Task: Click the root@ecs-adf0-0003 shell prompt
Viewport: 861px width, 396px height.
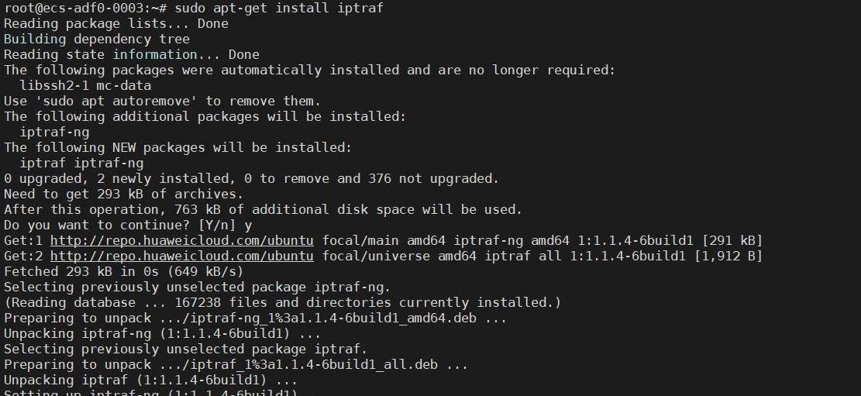Action: click(x=88, y=8)
